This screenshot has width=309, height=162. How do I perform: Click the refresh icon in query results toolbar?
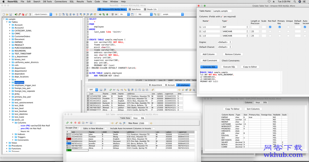tap(110, 90)
